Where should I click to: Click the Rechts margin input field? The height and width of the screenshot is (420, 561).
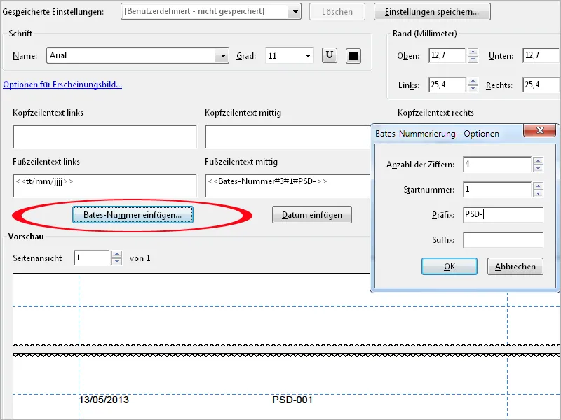pos(541,85)
